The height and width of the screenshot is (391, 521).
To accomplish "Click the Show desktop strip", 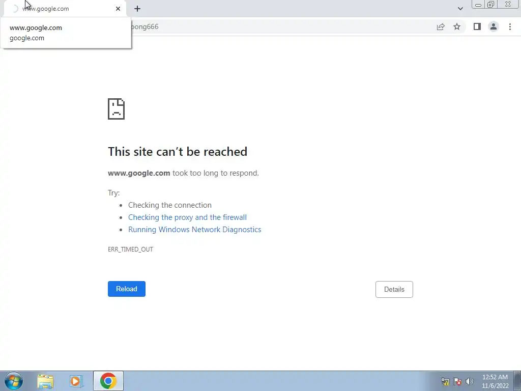I will (x=517, y=381).
